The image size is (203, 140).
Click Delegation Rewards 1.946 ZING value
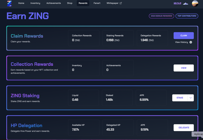[147, 40]
